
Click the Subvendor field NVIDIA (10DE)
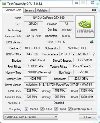(77, 48)
